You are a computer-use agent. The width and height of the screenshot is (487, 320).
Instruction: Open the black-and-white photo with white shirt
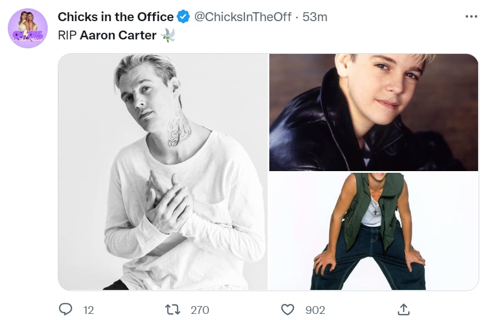coord(163,172)
